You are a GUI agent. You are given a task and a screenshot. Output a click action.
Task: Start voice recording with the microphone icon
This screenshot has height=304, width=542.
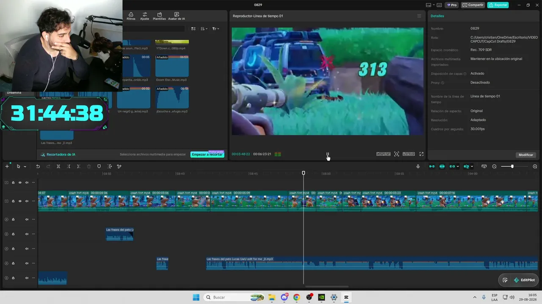tap(418, 166)
